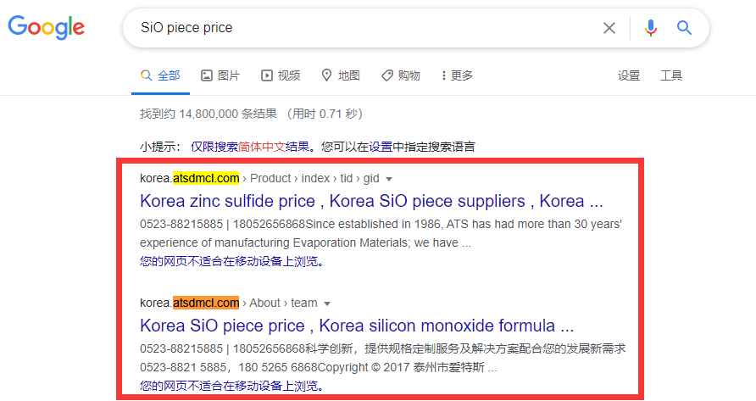Image resolution: width=756 pixels, height=401 pixels.
Task: Switch to the 视频 videos tab
Action: pyautogui.click(x=281, y=75)
